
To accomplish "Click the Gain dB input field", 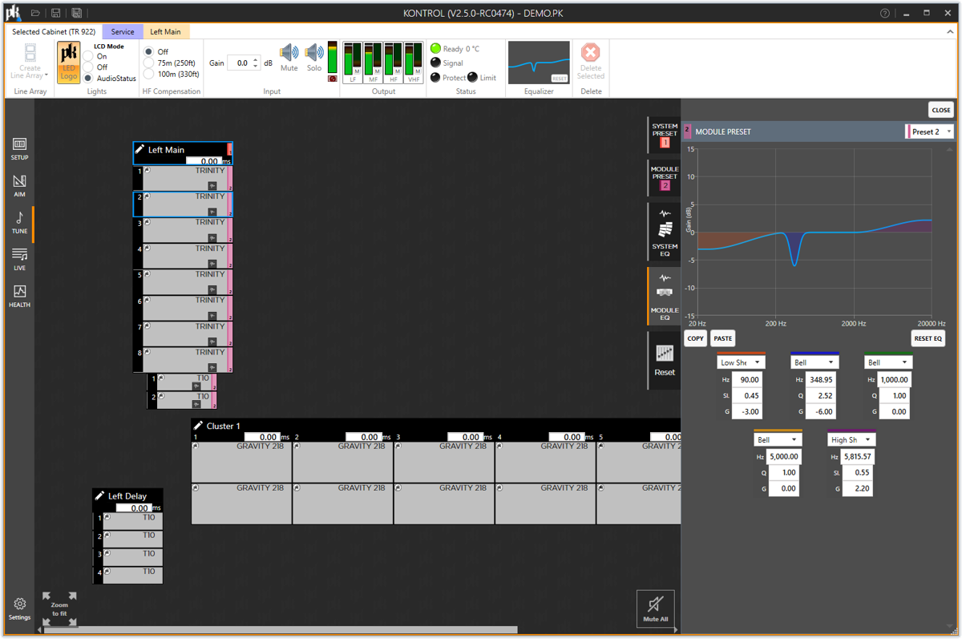I will tap(240, 63).
